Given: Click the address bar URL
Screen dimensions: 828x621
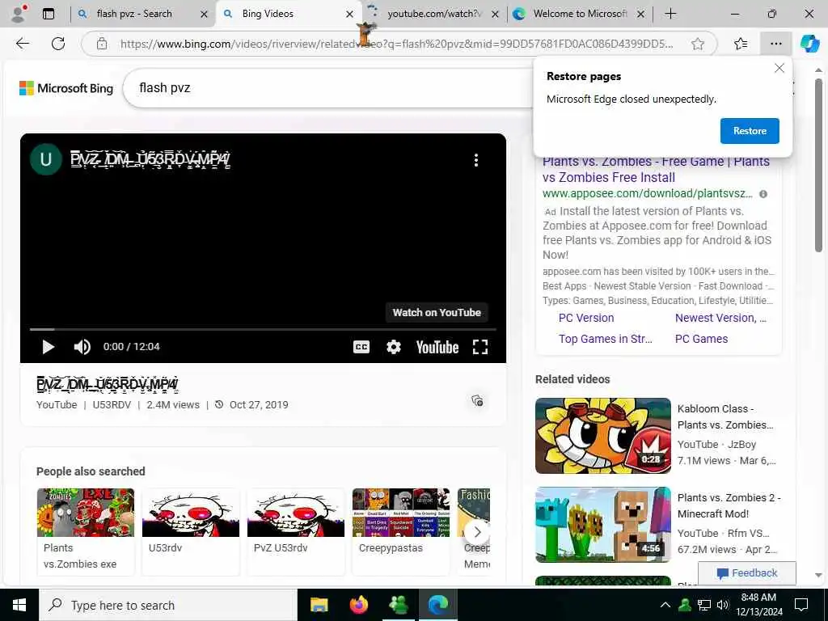Looking at the screenshot, I should pos(396,44).
